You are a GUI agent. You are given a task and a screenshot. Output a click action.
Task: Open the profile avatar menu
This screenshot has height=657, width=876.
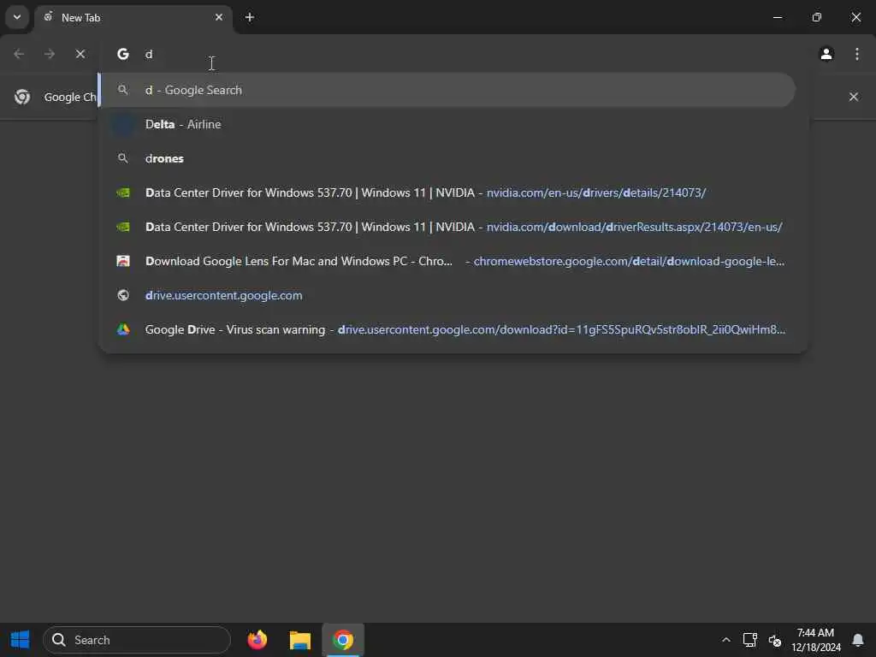[x=826, y=54]
